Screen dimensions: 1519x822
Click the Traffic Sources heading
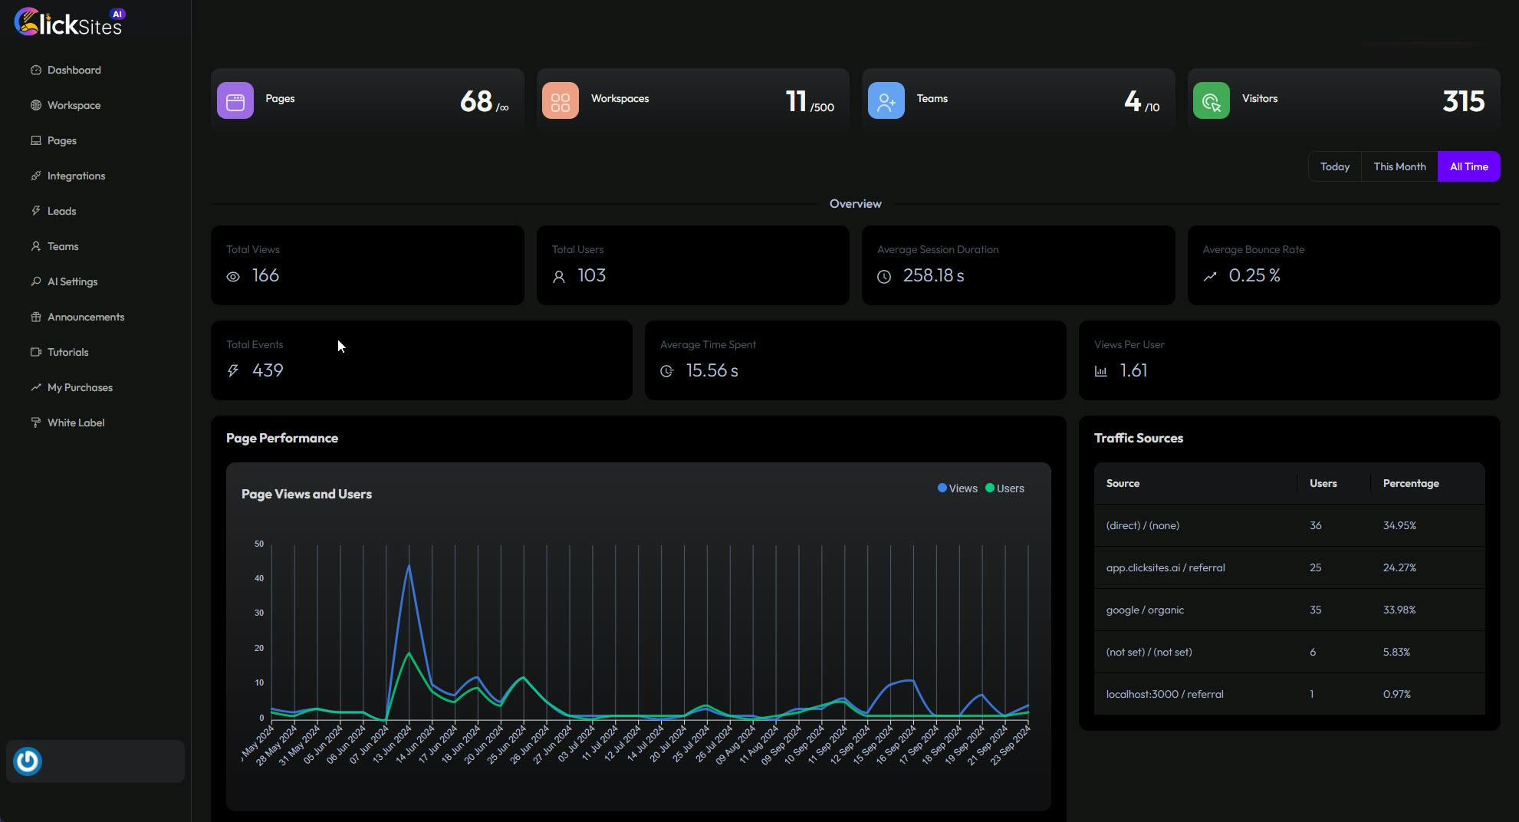(x=1138, y=438)
